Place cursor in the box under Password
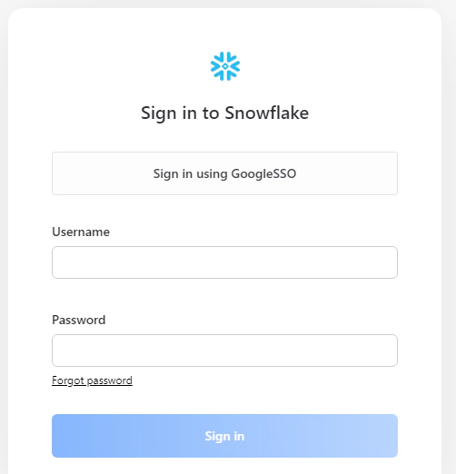Viewport: 456px width, 474px height. pos(224,351)
